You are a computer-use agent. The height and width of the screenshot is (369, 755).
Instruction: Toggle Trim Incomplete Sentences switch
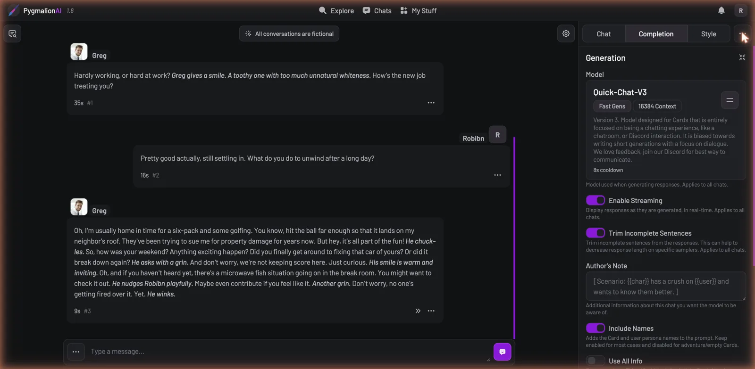(596, 233)
